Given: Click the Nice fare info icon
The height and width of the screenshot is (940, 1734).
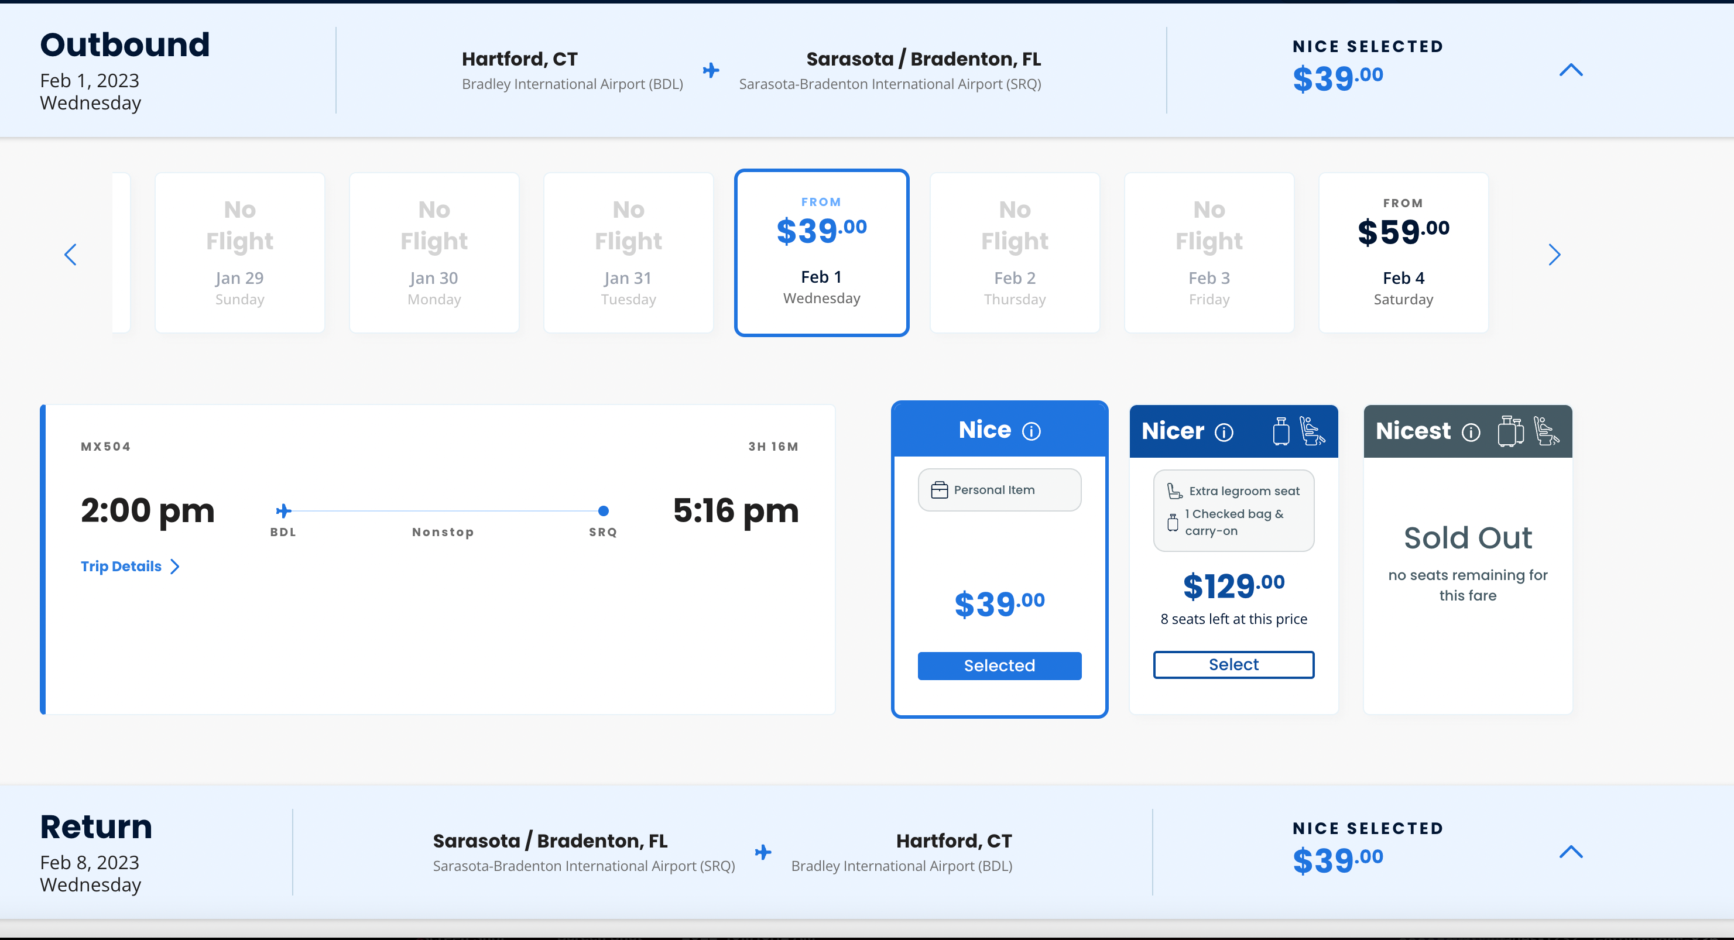Looking at the screenshot, I should pyautogui.click(x=1032, y=431).
